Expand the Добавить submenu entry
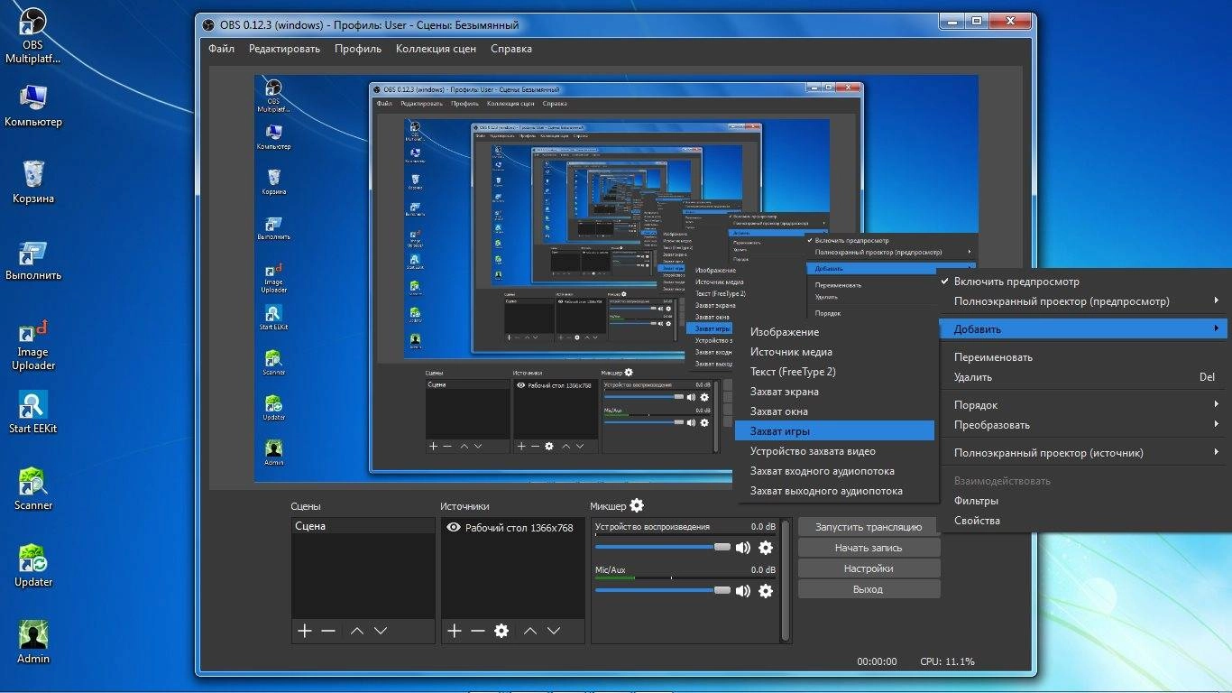This screenshot has height=693, width=1232. tap(1082, 329)
